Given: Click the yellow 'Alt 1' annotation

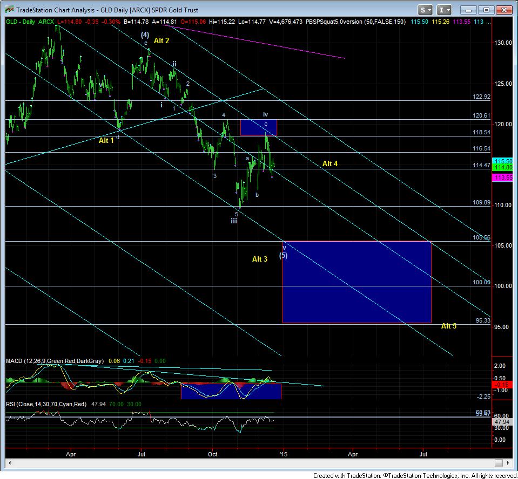Looking at the screenshot, I should click(x=106, y=141).
